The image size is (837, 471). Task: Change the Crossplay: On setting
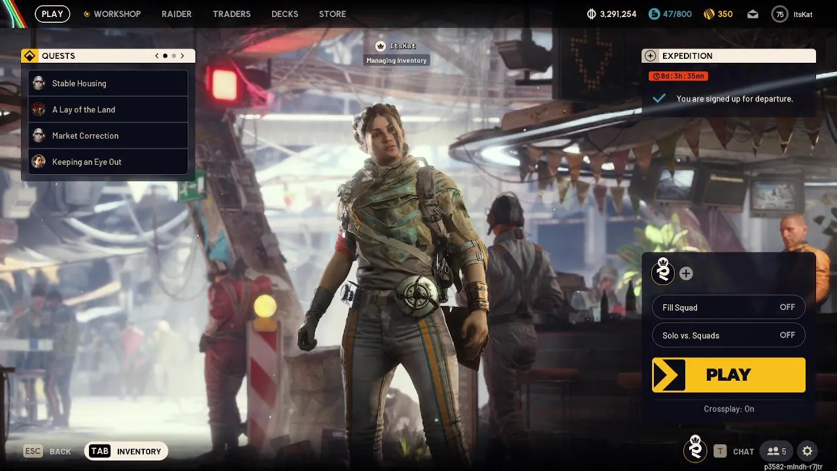(x=729, y=409)
